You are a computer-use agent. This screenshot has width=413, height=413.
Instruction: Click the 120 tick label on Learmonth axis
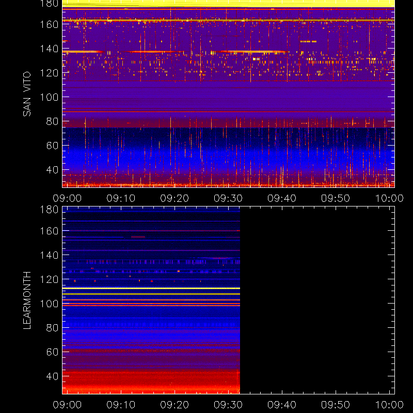(x=49, y=279)
